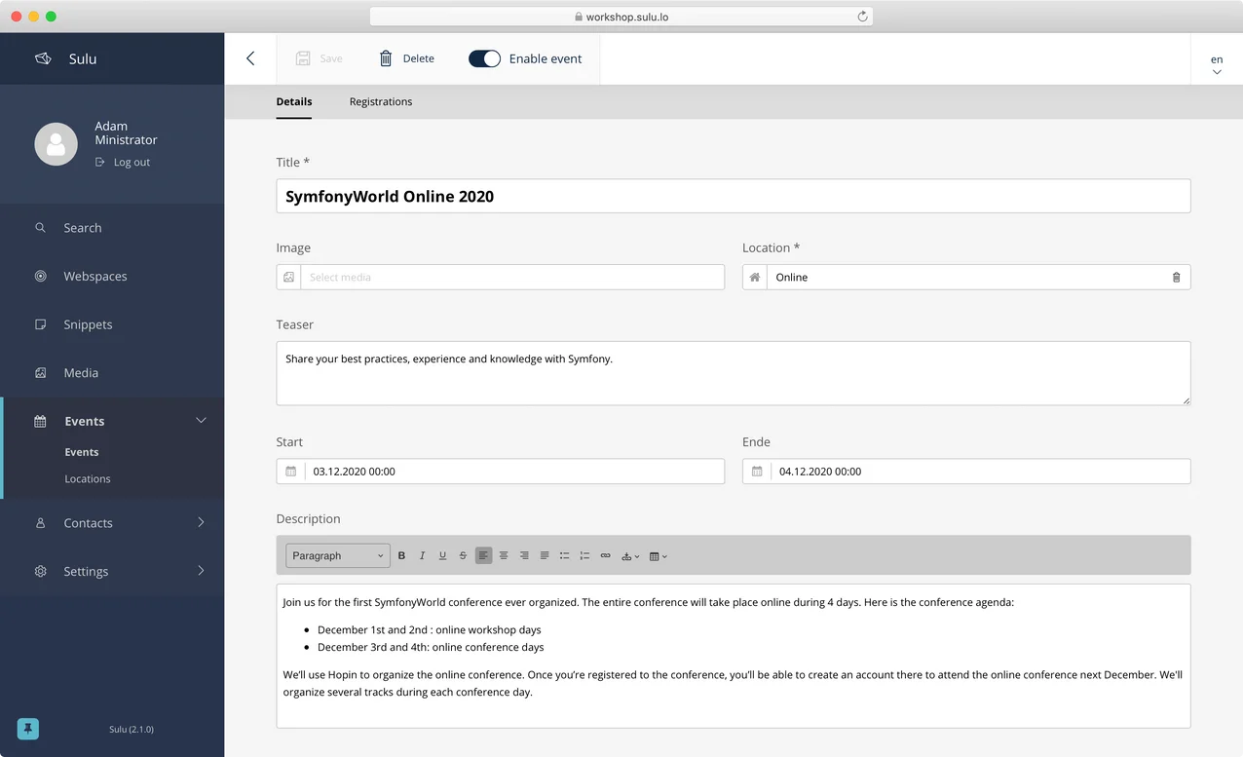Apply italic formatting in the editor toolbar
Viewport: 1243px width, 757px height.
pos(422,555)
